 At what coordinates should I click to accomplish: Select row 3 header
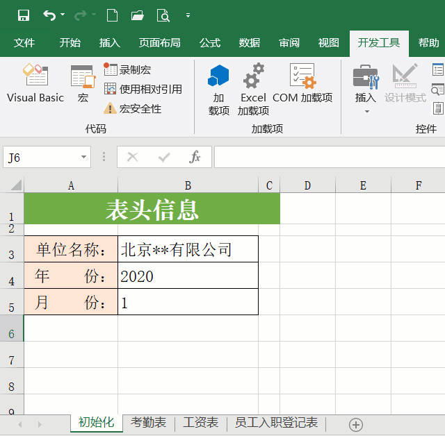click(x=12, y=249)
